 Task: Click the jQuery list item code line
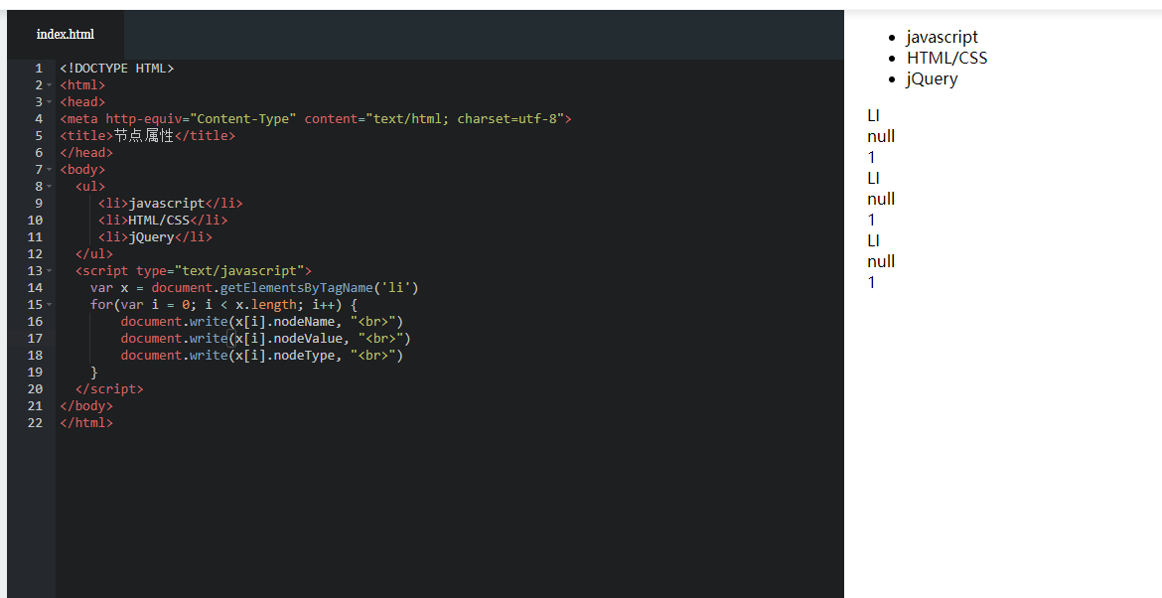click(156, 237)
